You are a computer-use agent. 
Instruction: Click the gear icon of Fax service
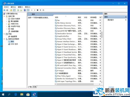(x=56, y=20)
